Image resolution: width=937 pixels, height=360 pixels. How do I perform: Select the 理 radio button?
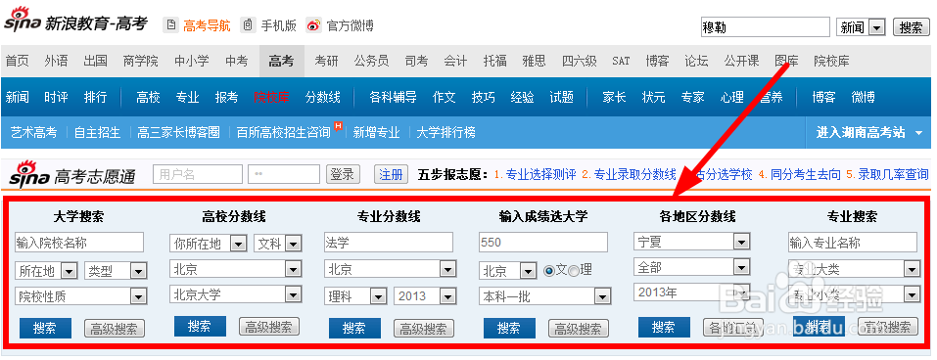coord(574,270)
